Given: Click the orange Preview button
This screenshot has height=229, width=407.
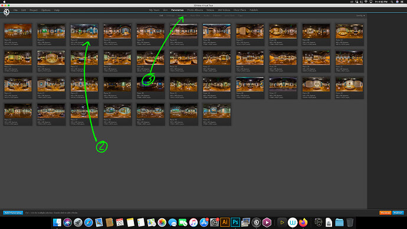Looking at the screenshot, I should click(x=385, y=212).
